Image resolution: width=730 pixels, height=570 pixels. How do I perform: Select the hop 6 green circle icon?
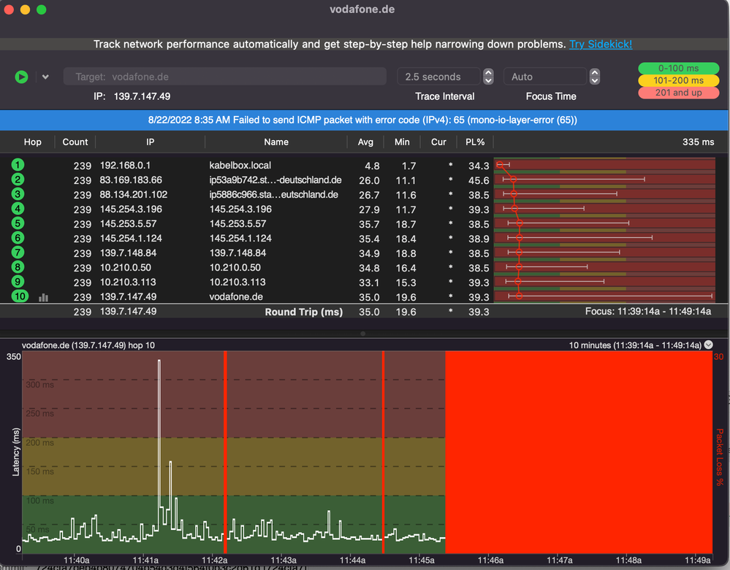click(18, 238)
